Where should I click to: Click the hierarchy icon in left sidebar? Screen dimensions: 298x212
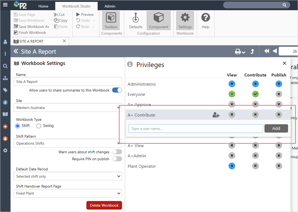click(5, 78)
